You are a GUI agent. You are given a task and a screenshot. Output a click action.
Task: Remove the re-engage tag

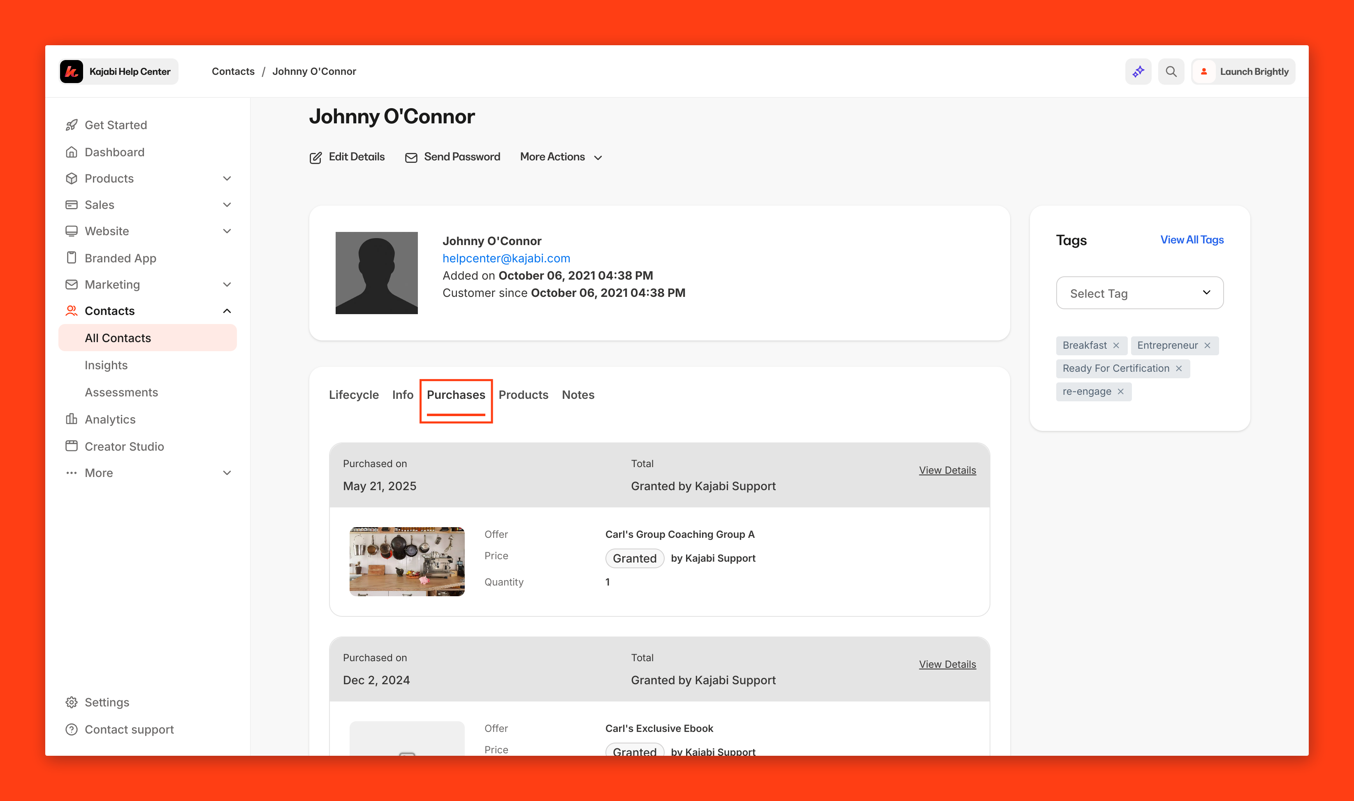point(1120,391)
